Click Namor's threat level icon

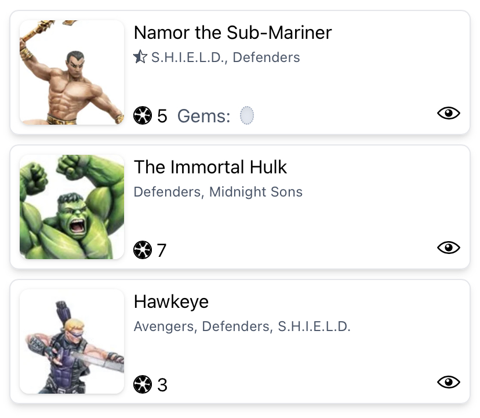click(142, 116)
